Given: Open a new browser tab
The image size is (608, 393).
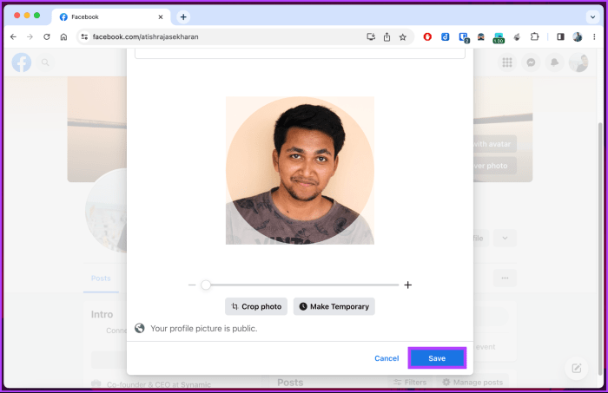Looking at the screenshot, I should click(x=183, y=16).
